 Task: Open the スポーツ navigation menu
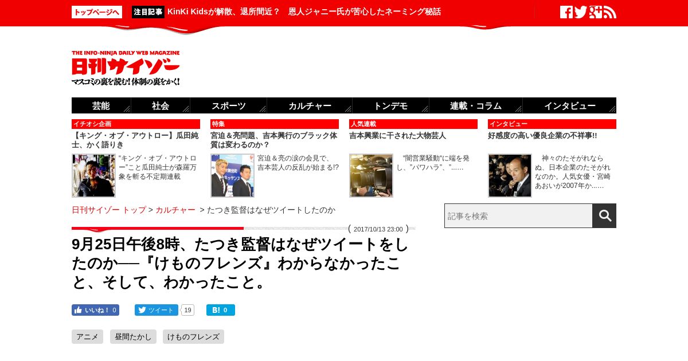point(229,105)
